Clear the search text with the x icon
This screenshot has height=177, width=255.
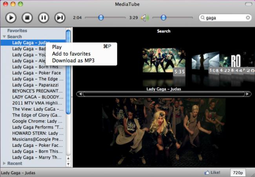(x=248, y=18)
